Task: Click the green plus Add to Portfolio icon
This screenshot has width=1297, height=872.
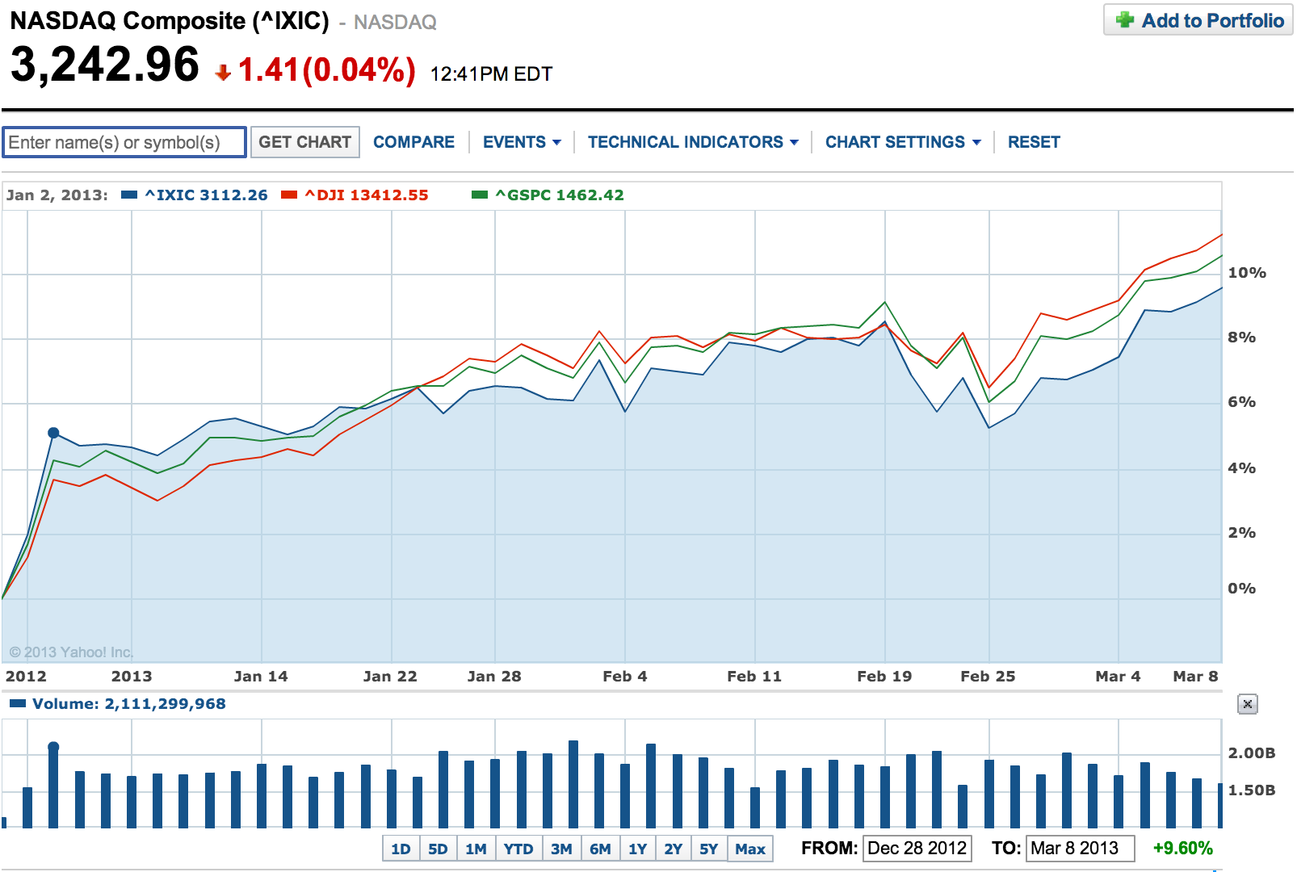Action: coord(1124,20)
